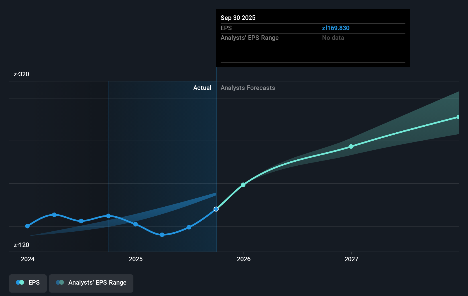
Task: Click the 2026 forecast data point
Action: pos(243,185)
